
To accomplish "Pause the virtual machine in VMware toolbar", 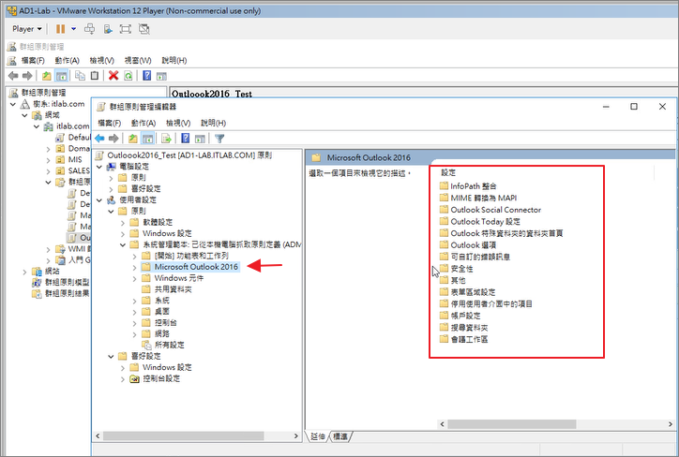I will coord(60,29).
